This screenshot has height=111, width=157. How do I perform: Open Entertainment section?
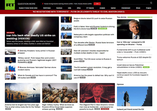(126, 8)
